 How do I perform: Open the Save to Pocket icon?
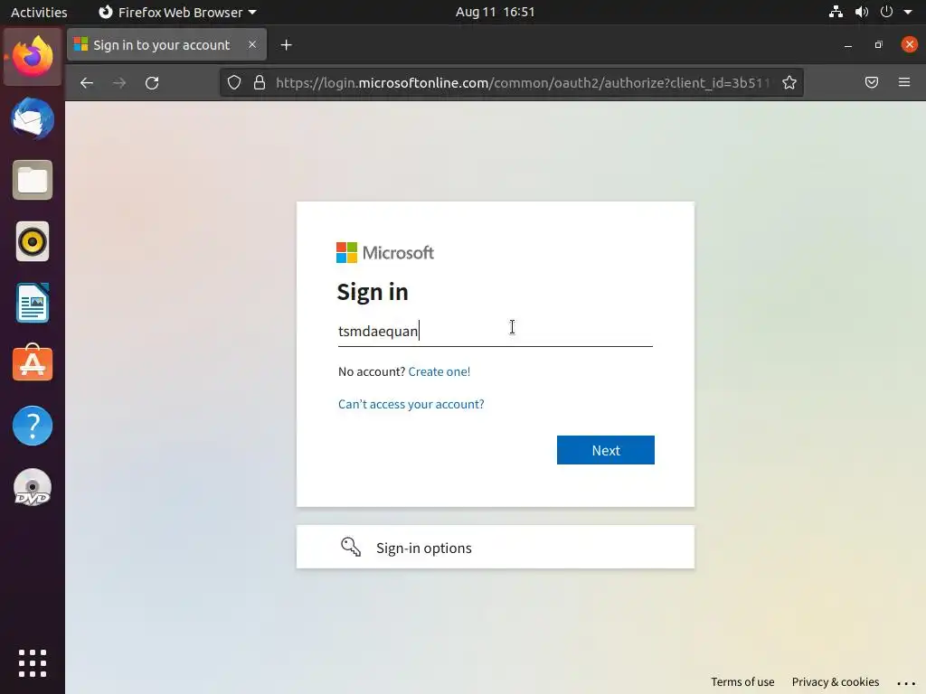point(872,82)
